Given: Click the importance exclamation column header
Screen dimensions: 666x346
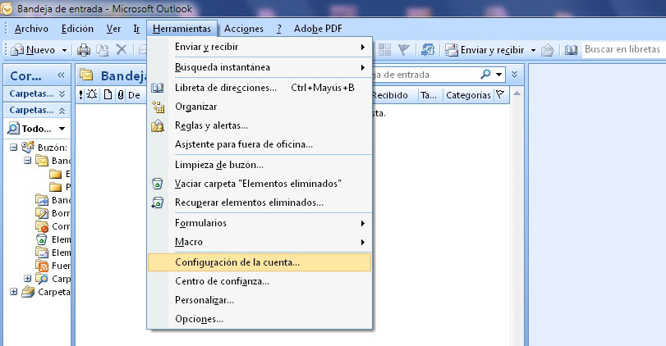Looking at the screenshot, I should tap(80, 95).
